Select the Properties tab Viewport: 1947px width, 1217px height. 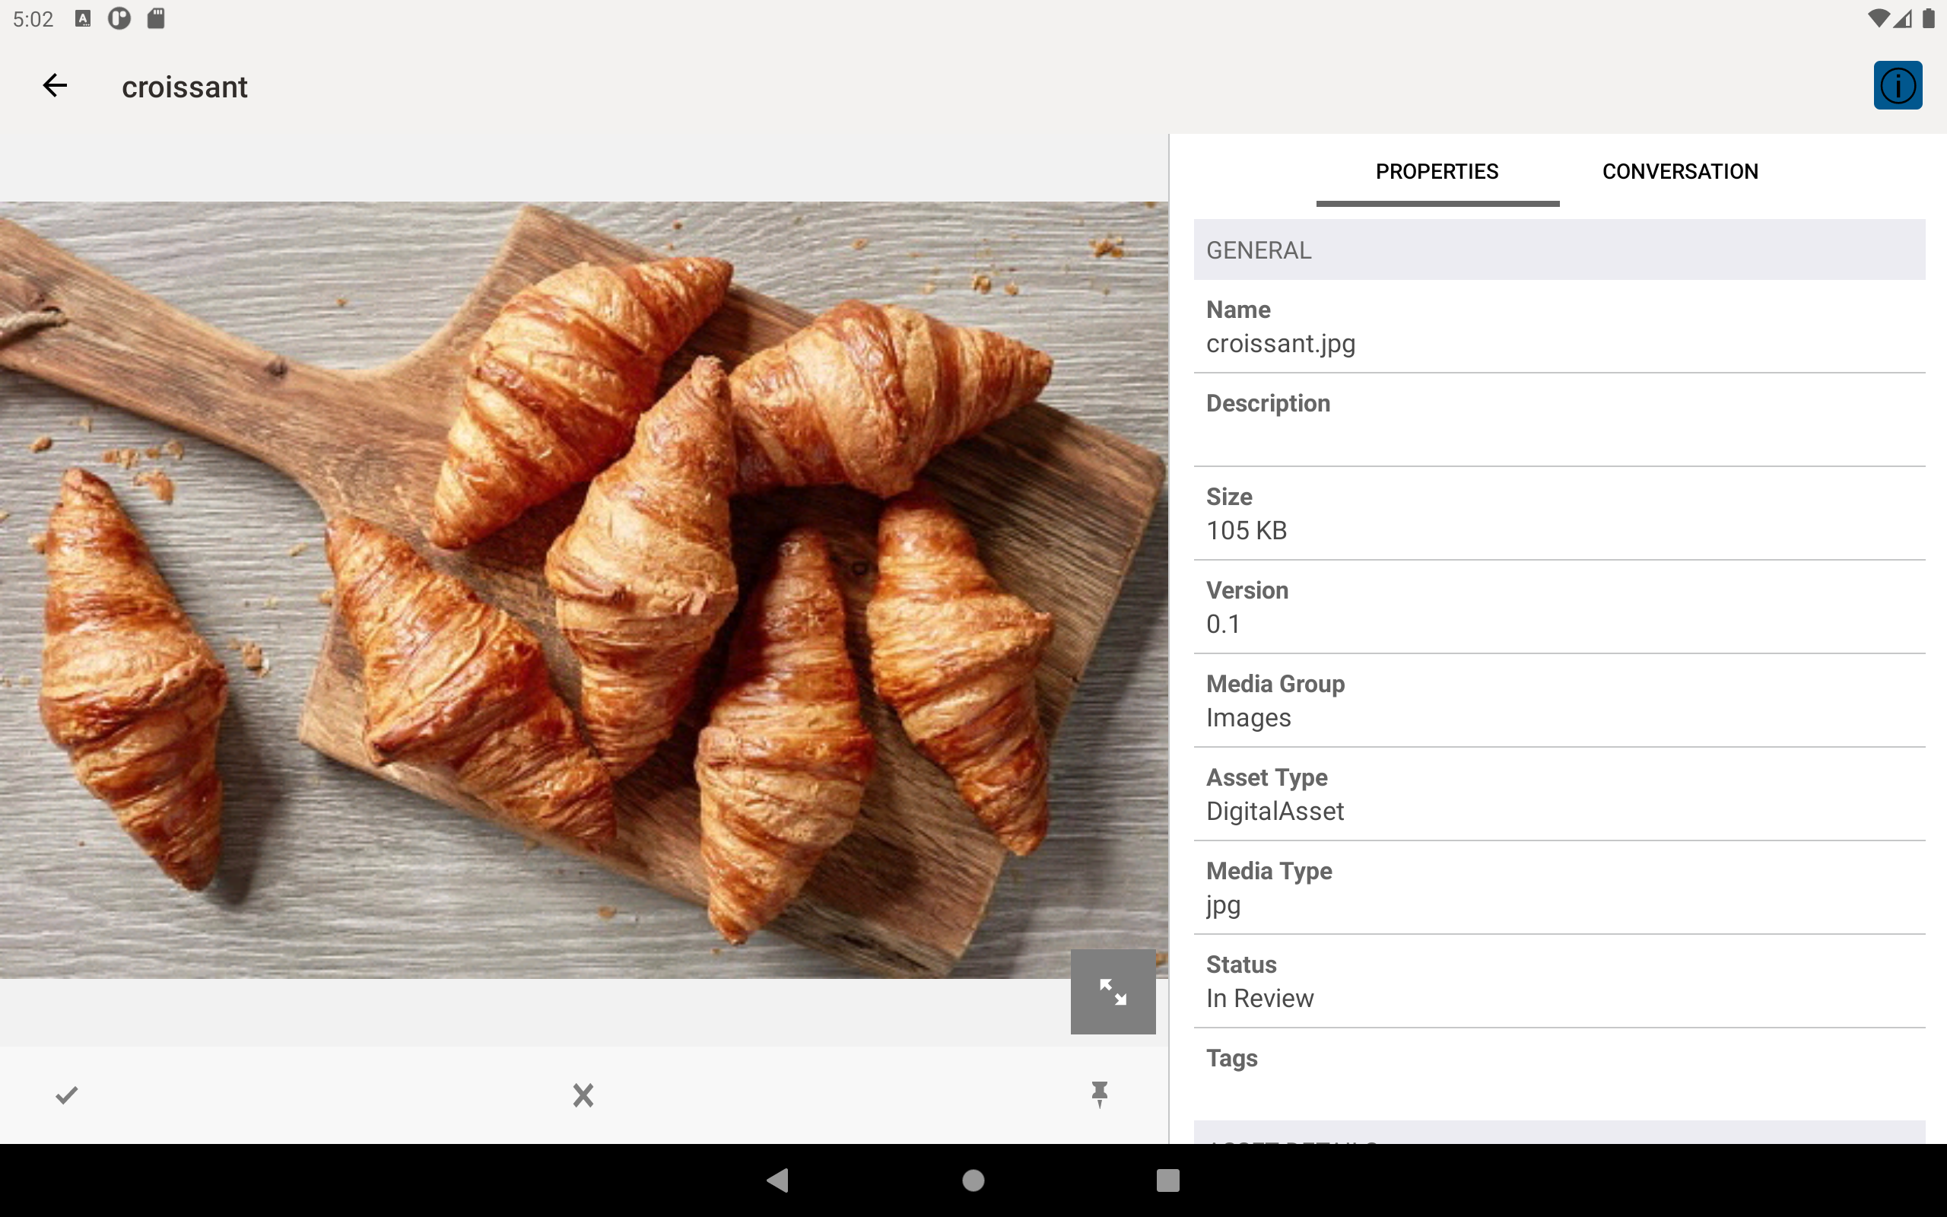coord(1437,171)
